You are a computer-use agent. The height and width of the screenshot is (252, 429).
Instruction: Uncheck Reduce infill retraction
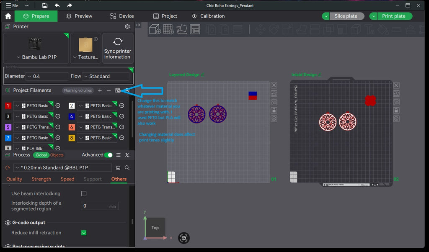[x=84, y=233]
